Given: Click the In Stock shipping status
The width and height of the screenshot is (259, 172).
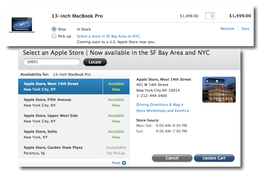Looking at the screenshot, I should tap(84, 29).
